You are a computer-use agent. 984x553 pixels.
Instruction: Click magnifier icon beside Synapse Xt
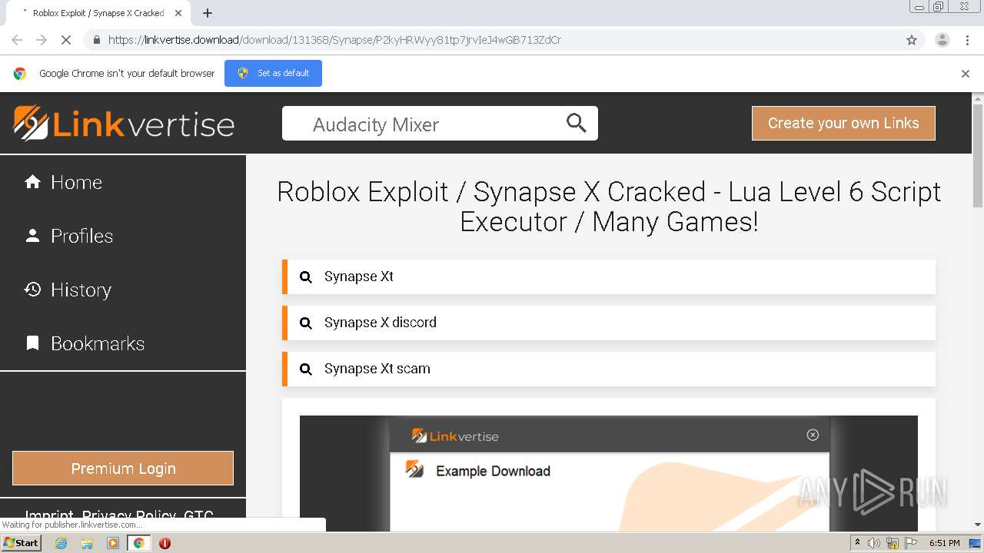[305, 277]
